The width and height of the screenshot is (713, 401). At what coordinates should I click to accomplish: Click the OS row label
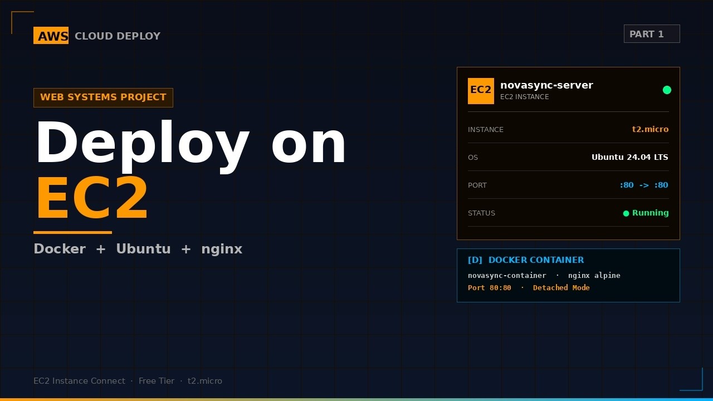(473, 158)
